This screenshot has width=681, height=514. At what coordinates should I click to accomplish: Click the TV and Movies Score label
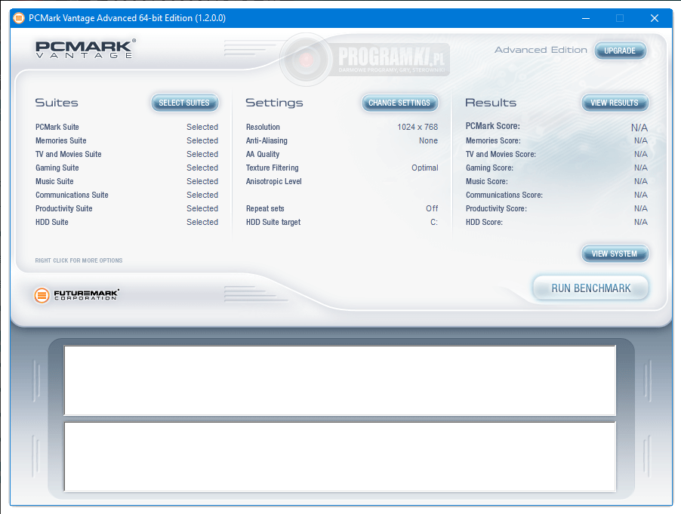pos(501,154)
